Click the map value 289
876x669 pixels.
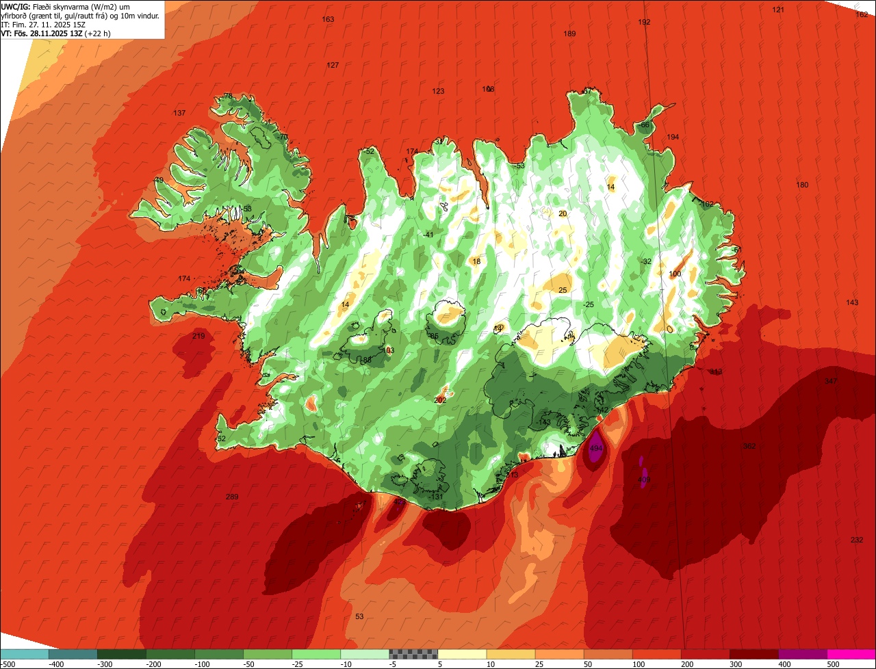pos(232,497)
